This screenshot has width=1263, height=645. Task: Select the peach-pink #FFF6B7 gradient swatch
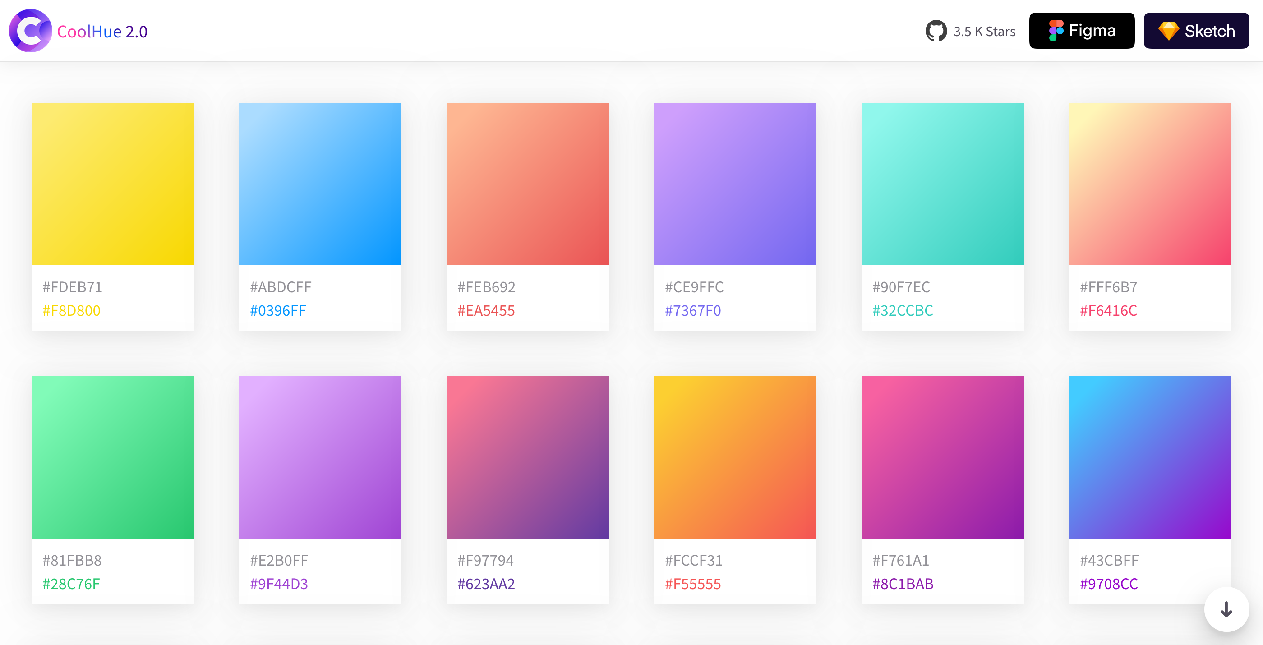[1150, 184]
